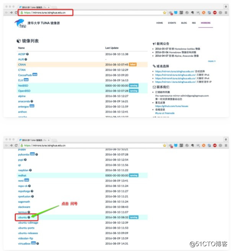This screenshot has width=231, height=251.
Task: Open the alpine mirror link
Action: (22, 96)
